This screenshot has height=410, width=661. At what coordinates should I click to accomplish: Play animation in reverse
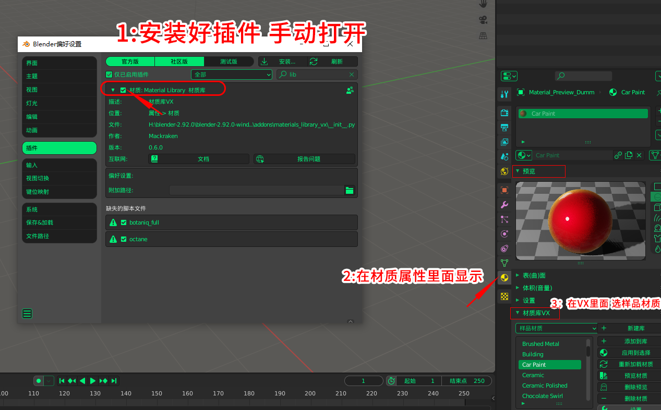click(x=82, y=381)
